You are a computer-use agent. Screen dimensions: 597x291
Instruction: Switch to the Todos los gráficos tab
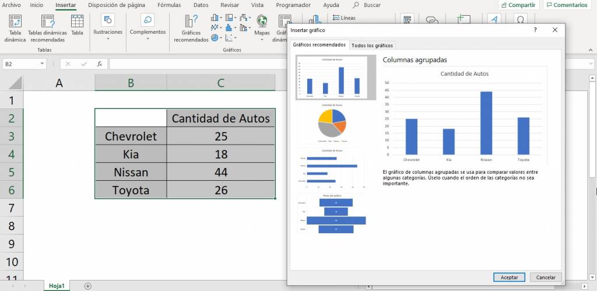point(372,45)
